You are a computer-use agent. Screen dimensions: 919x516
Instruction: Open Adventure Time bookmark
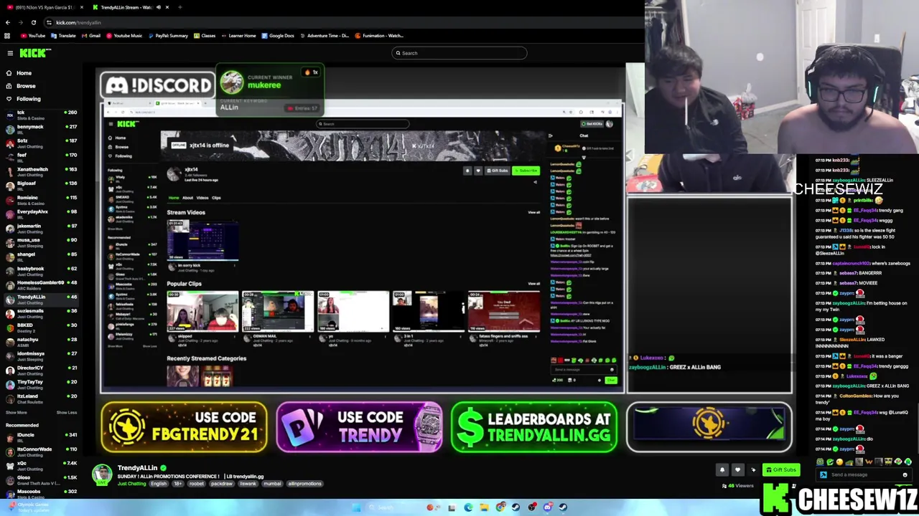(324, 36)
